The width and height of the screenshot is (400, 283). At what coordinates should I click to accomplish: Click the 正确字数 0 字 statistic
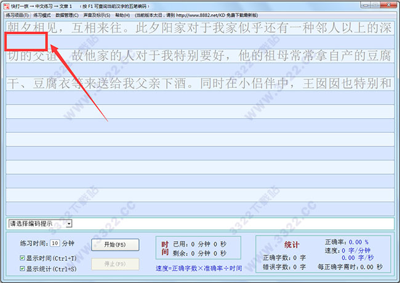284,258
